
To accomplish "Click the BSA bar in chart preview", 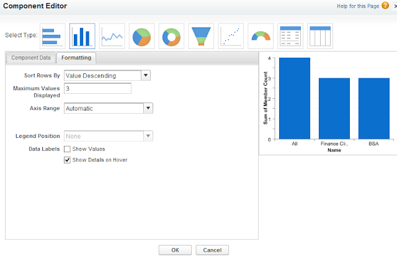I will pos(374,109).
